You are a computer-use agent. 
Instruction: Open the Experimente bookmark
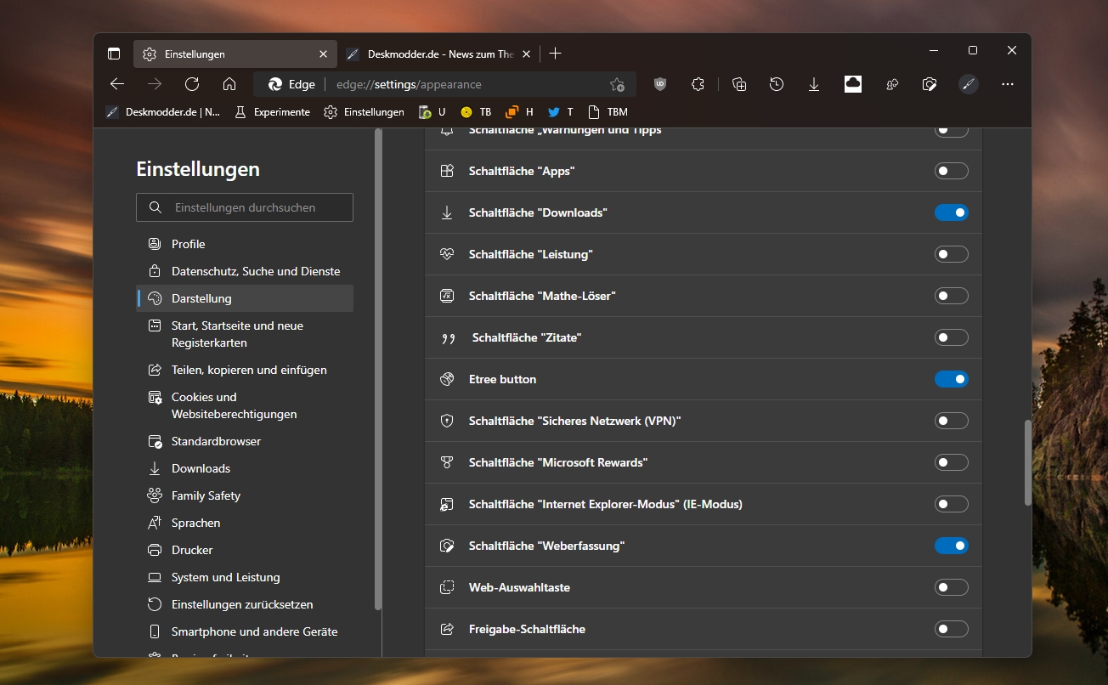272,111
